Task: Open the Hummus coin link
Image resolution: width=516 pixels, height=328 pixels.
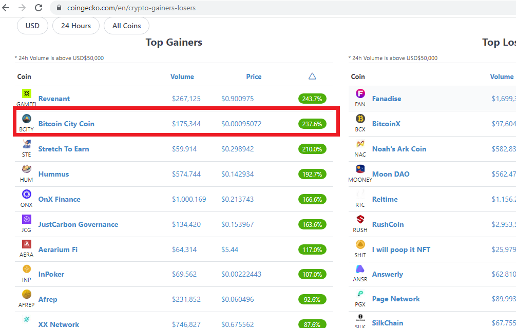Action: [x=53, y=174]
